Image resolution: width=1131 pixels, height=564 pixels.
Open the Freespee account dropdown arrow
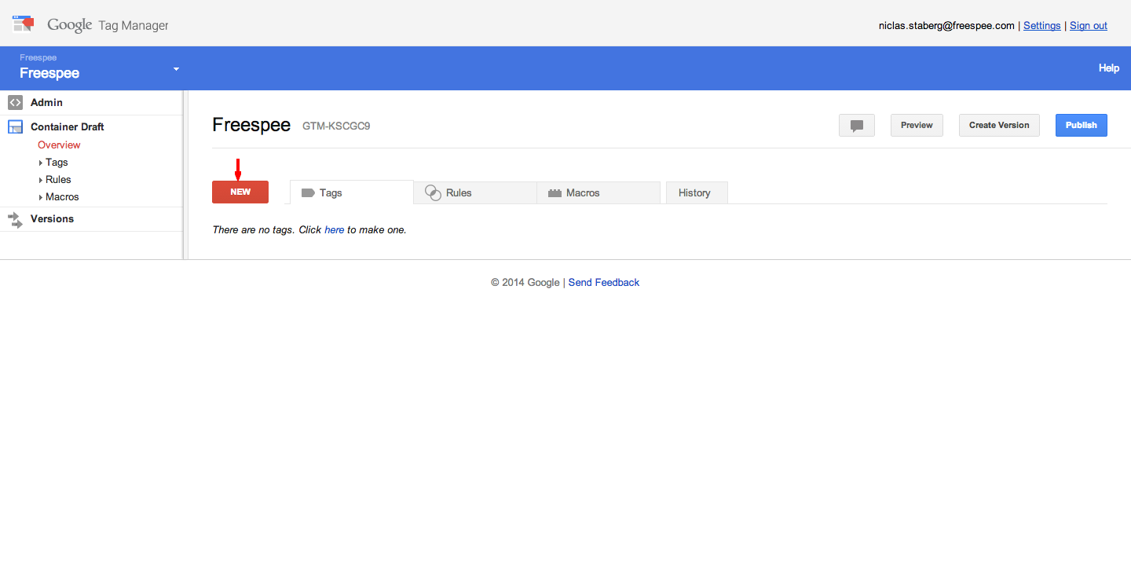click(176, 69)
